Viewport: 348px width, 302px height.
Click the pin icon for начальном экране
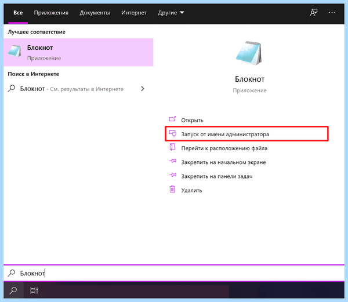tap(173, 161)
